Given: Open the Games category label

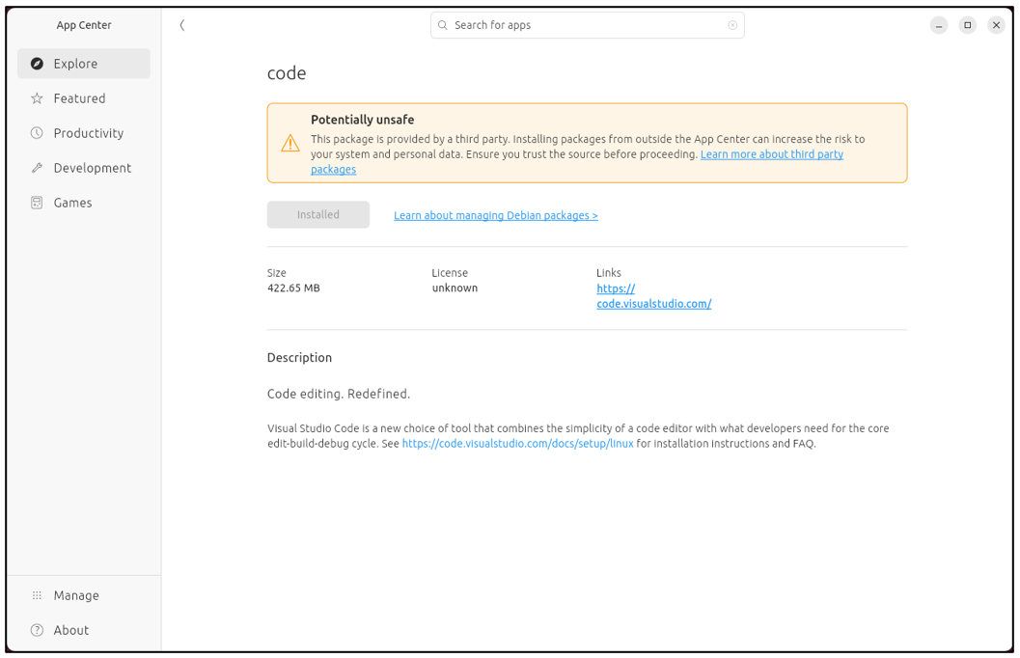Looking at the screenshot, I should tap(73, 203).
